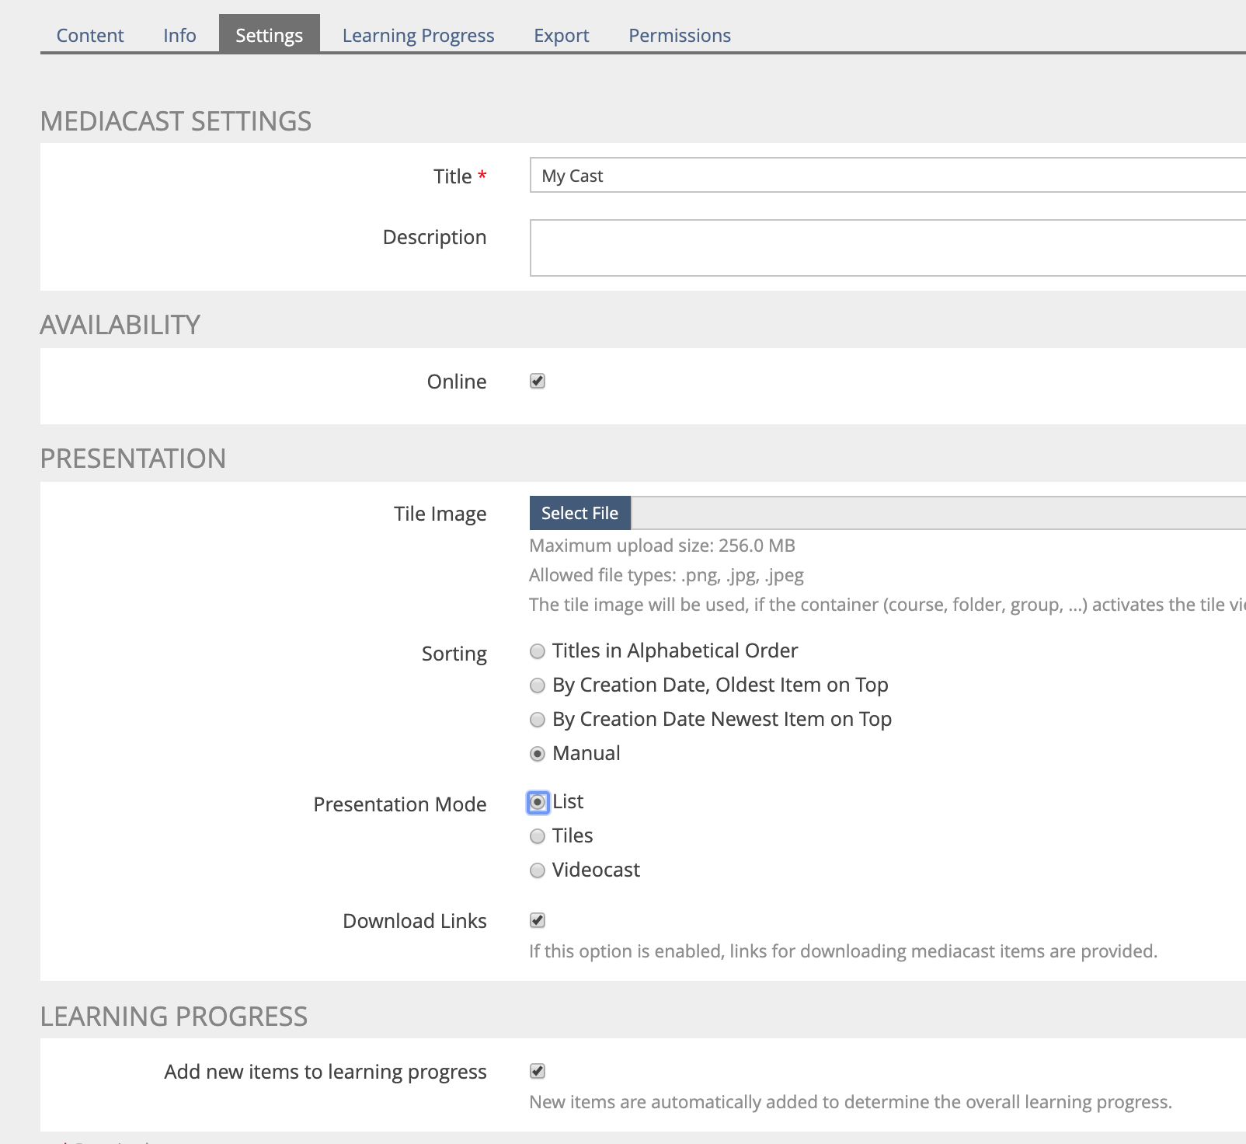Uncheck the Online availability checkbox

click(x=538, y=381)
